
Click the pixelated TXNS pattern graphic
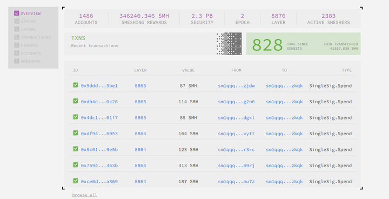[x=229, y=44]
